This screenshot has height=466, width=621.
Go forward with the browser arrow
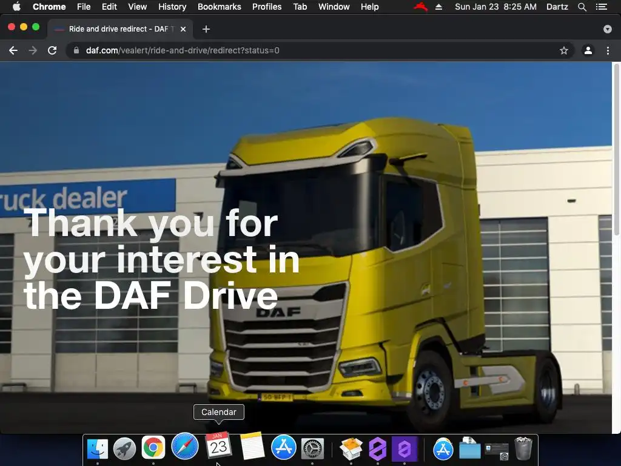(33, 50)
